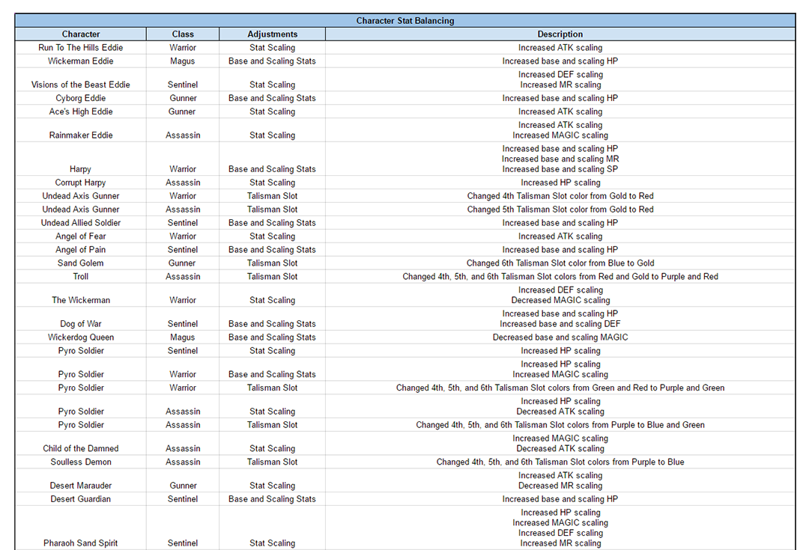This screenshot has height=550, width=809.
Task: Select the Sand Golem cell
Action: click(x=81, y=263)
